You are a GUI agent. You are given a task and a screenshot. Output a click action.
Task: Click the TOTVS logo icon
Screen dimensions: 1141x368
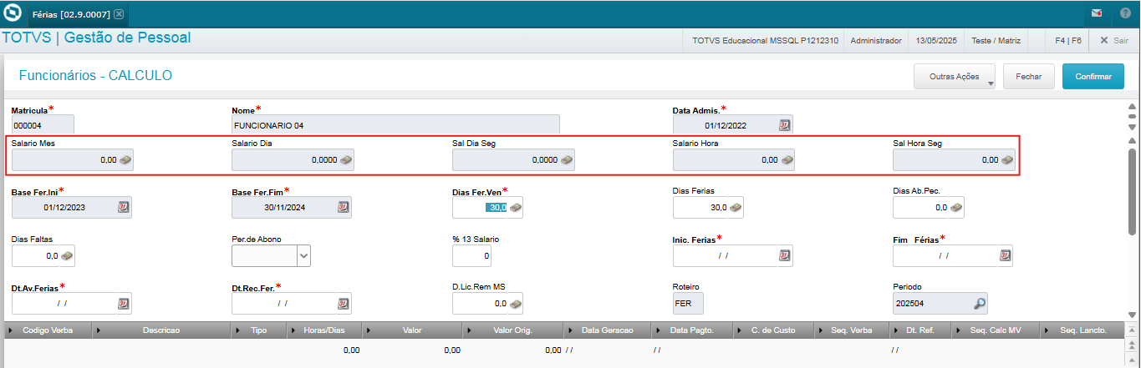click(x=13, y=13)
